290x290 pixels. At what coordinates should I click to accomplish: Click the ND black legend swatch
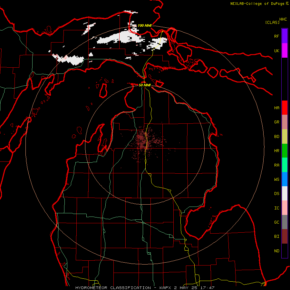(x=285, y=251)
